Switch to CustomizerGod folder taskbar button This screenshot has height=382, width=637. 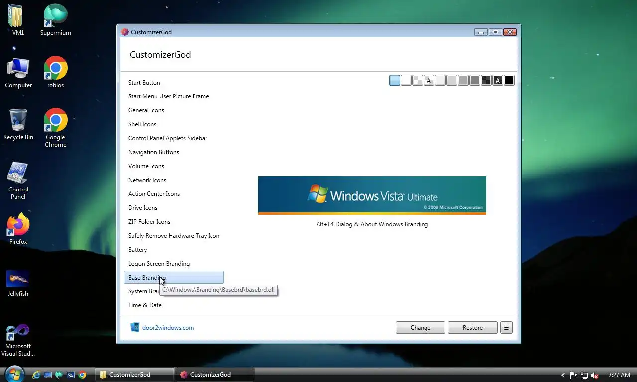[134, 375]
